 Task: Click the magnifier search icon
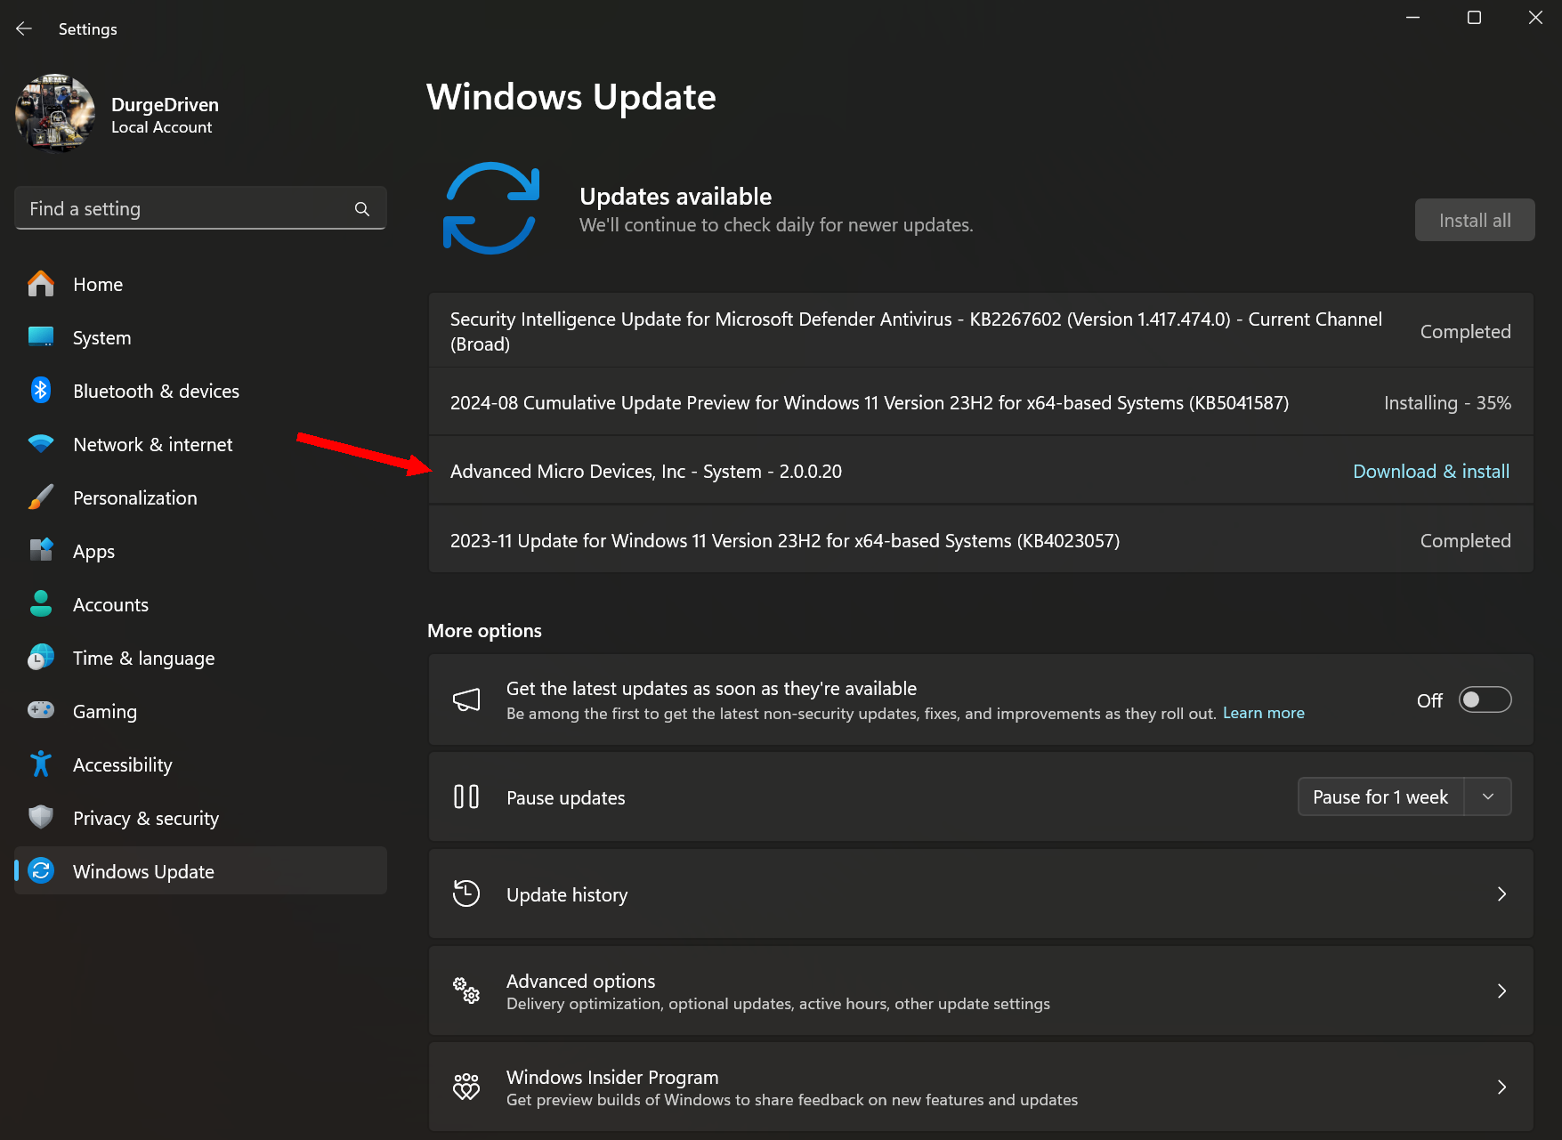tap(362, 208)
